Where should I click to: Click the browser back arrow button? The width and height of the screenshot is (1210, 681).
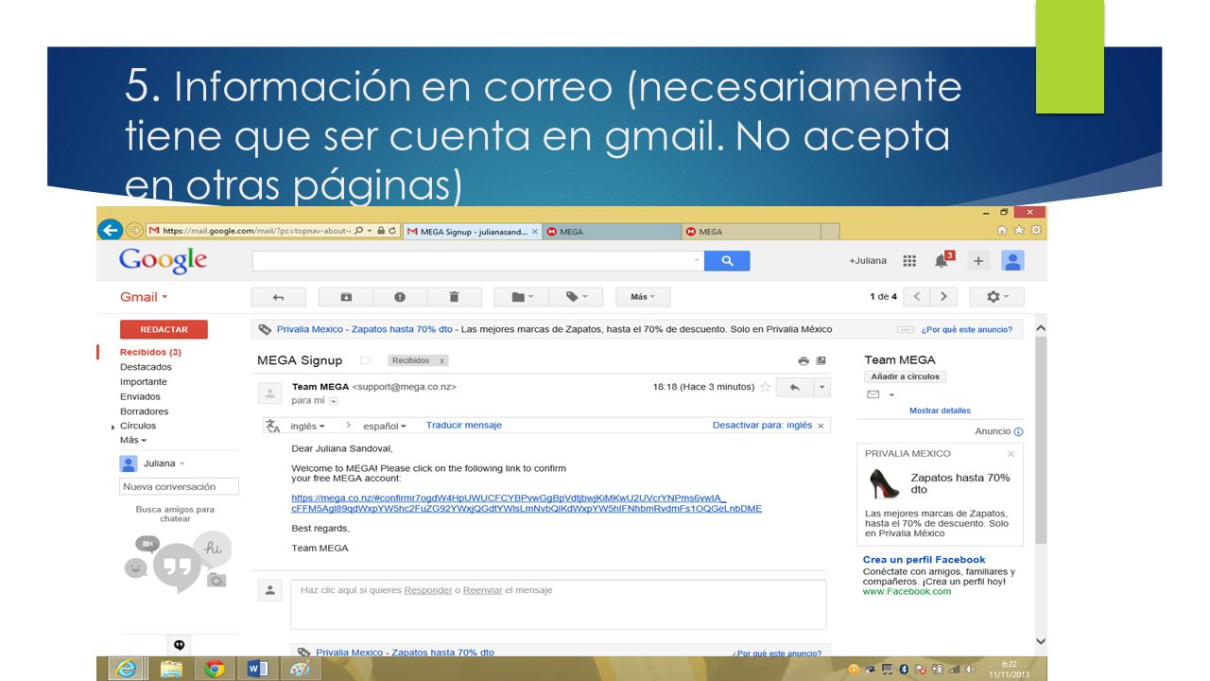[x=110, y=230]
